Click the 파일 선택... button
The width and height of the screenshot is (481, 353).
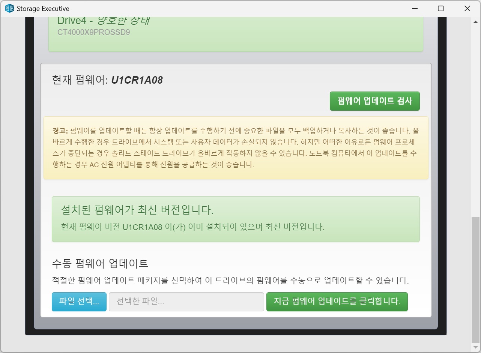[79, 302]
